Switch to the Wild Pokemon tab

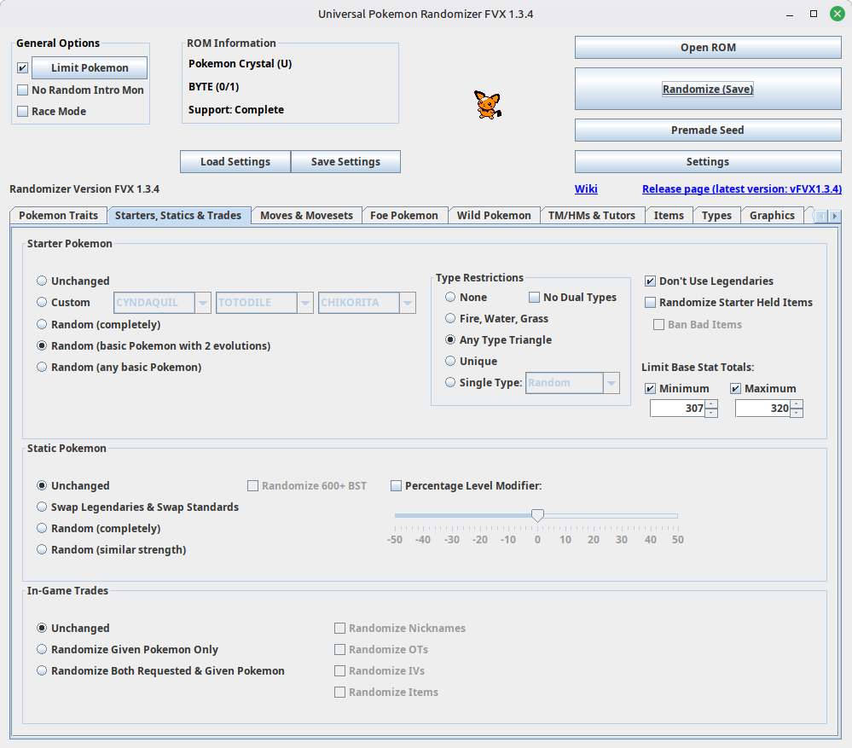coord(494,215)
